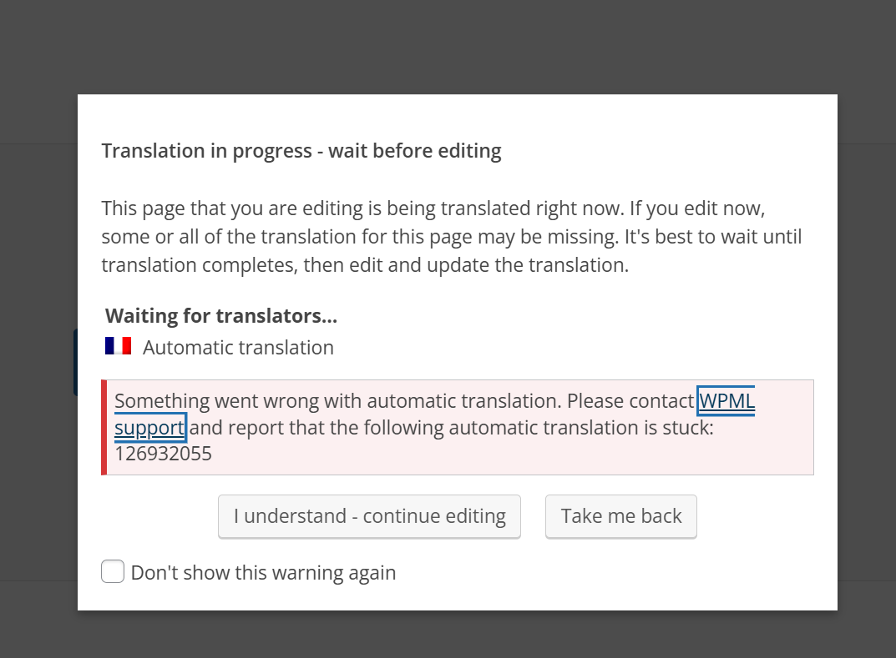Click the "Take me back" button
The image size is (896, 658).
(621, 516)
